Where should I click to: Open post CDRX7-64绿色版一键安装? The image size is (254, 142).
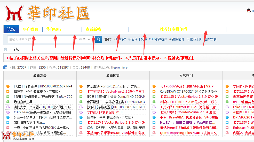tap(43, 112)
